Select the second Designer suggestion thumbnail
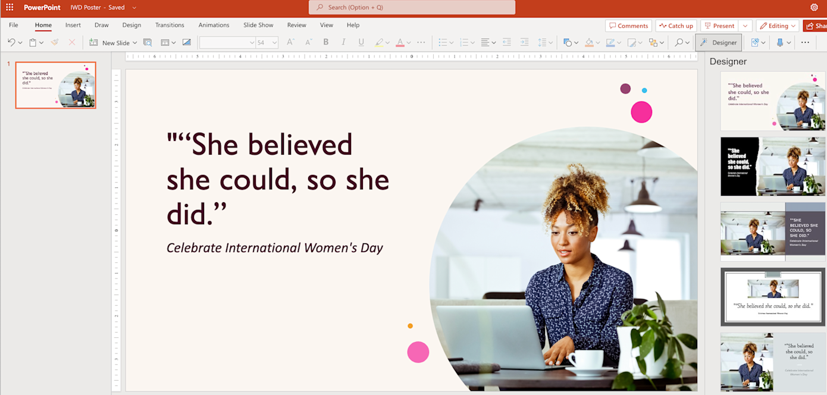827x395 pixels. click(772, 166)
